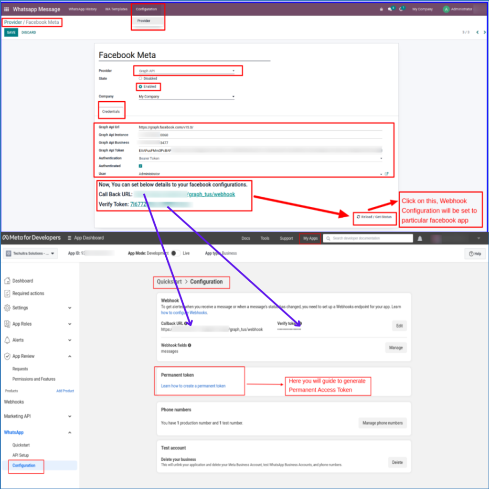Open the WhatsApp History menu
489x489 pixels.
pyautogui.click(x=83, y=10)
